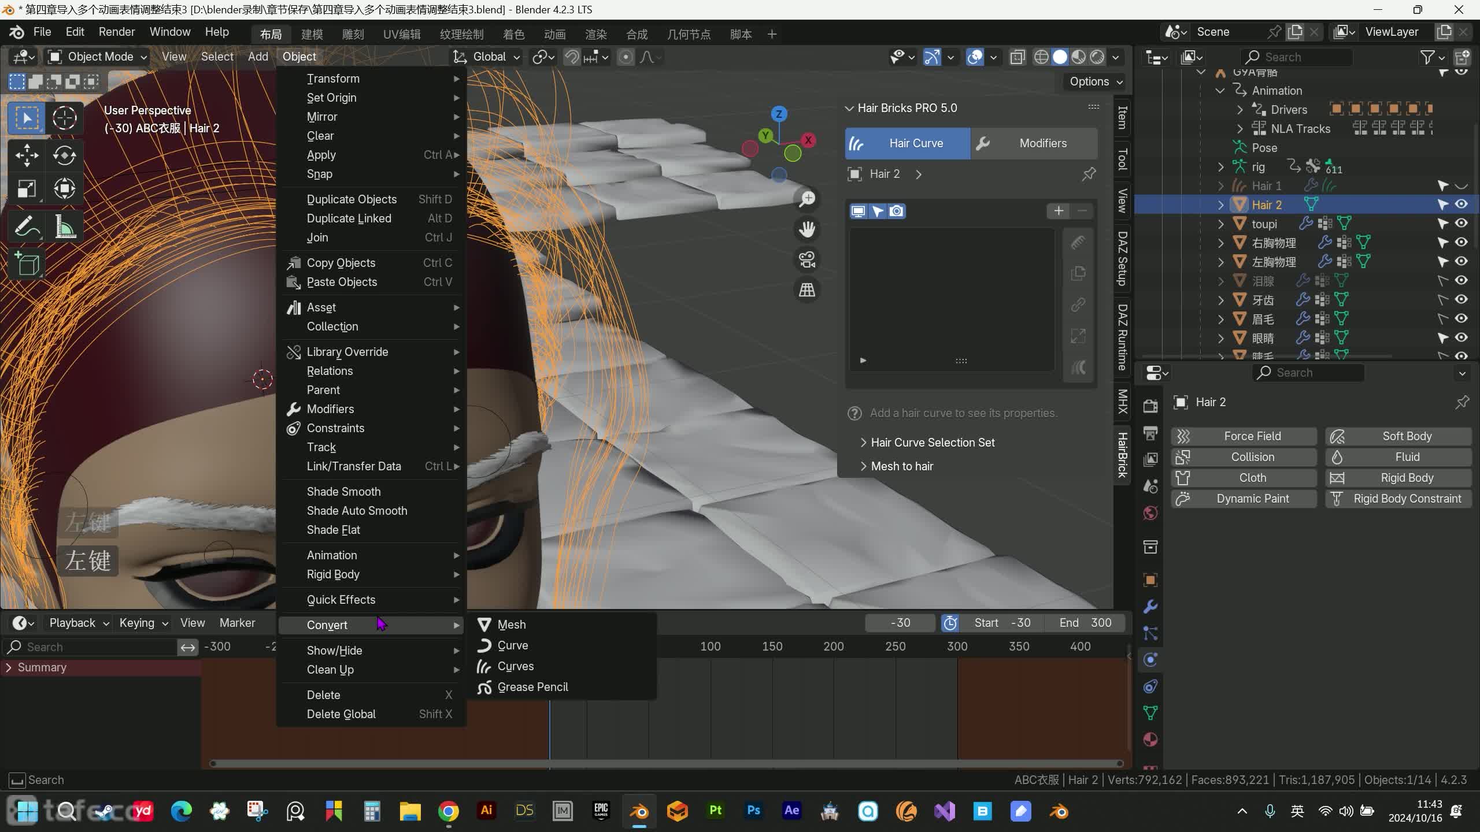1480x832 pixels.
Task: Toggle visibility of 右胸物理 object
Action: tap(1461, 243)
